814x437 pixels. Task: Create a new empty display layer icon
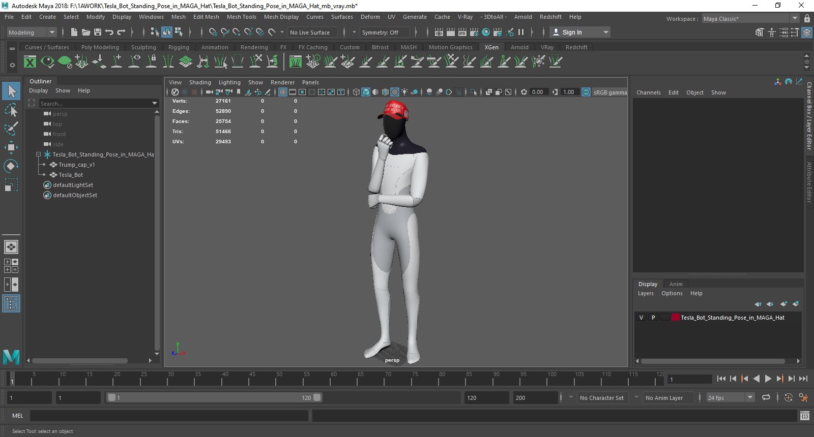[783, 304]
